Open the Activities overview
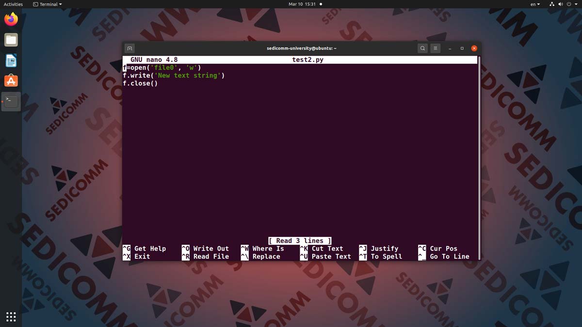This screenshot has height=327, width=582. 13,4
